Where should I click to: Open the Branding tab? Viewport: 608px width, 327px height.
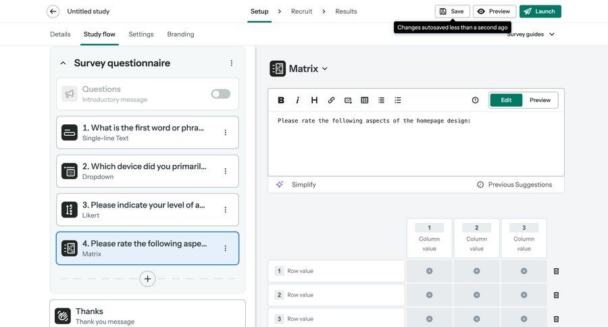(180, 34)
